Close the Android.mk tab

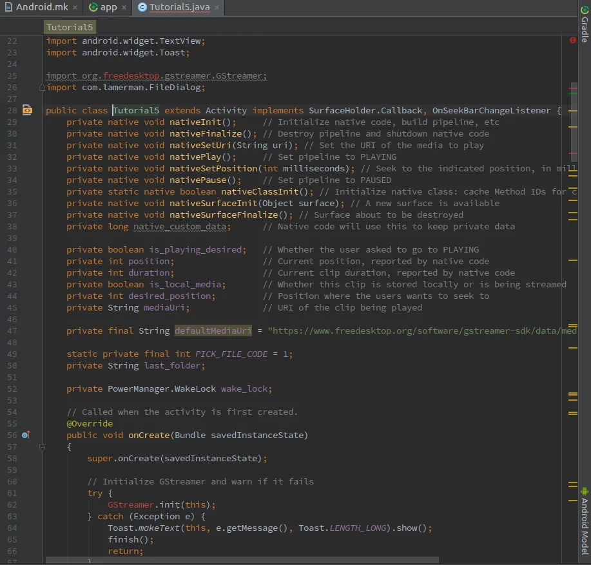pyautogui.click(x=75, y=8)
